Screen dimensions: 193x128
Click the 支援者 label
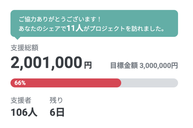(x=21, y=100)
